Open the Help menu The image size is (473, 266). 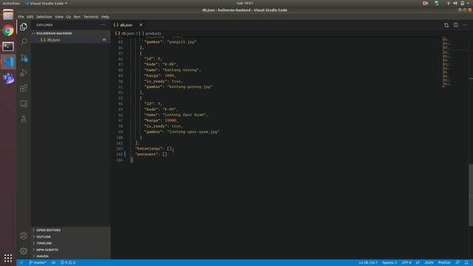click(x=105, y=16)
